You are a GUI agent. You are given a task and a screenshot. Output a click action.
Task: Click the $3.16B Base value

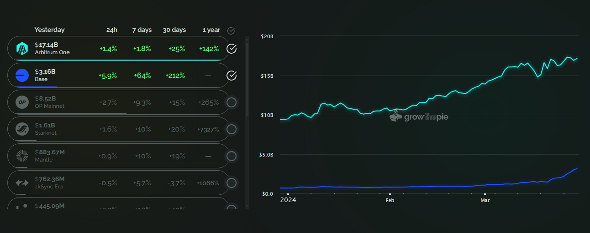(x=45, y=72)
